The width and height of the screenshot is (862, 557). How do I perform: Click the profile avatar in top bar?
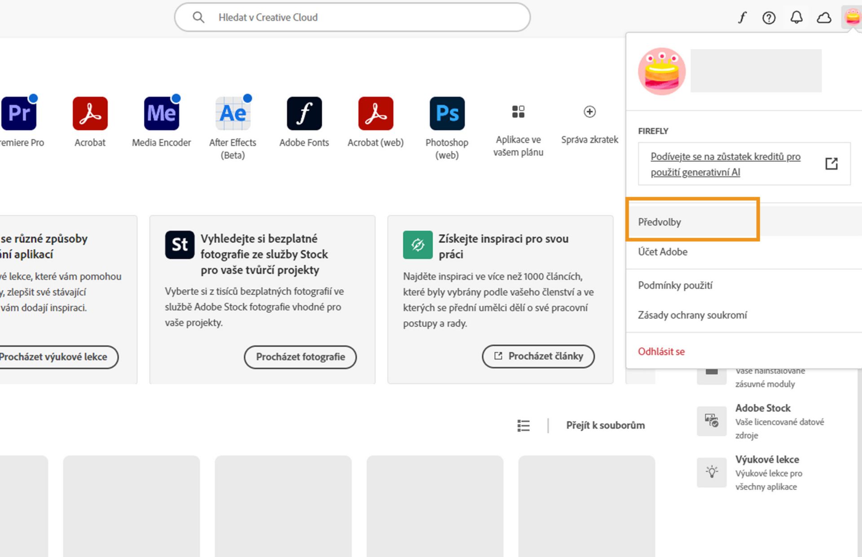(x=852, y=18)
